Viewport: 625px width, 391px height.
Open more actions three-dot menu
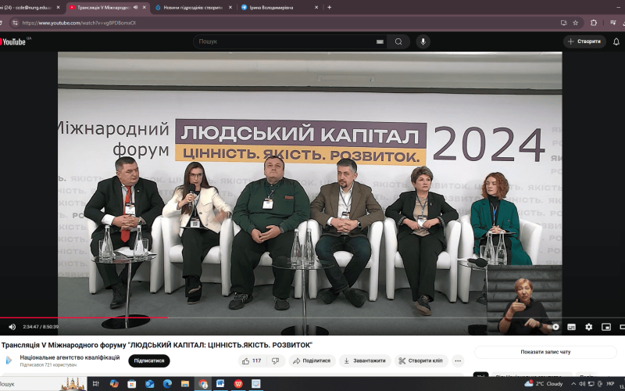pyautogui.click(x=458, y=361)
